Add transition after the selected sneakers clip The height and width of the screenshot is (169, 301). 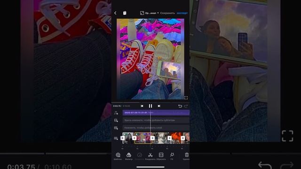[152, 138]
